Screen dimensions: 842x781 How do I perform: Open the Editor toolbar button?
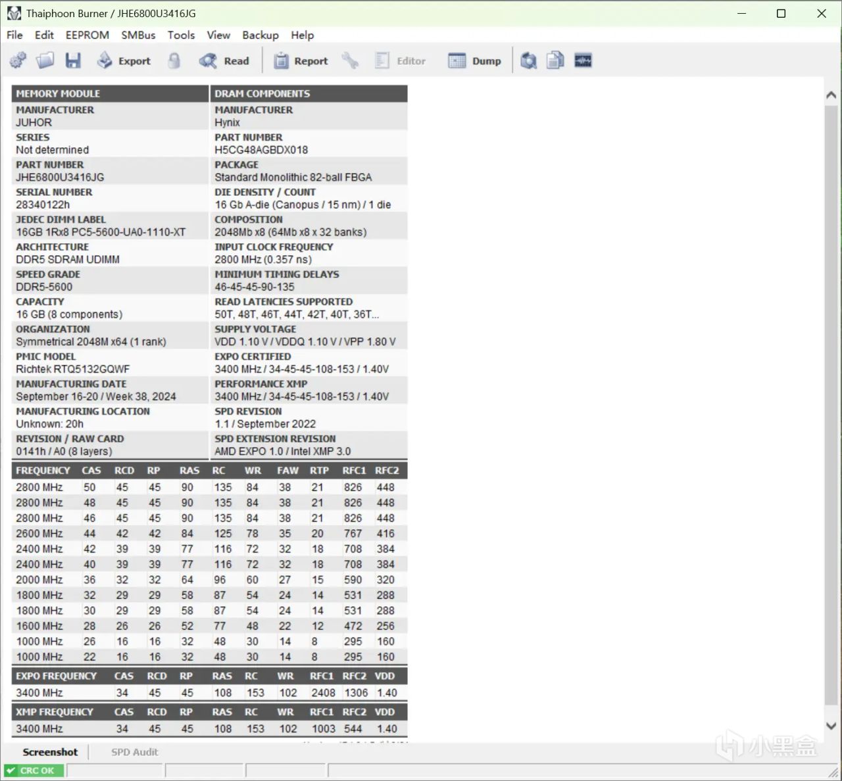pyautogui.click(x=401, y=61)
